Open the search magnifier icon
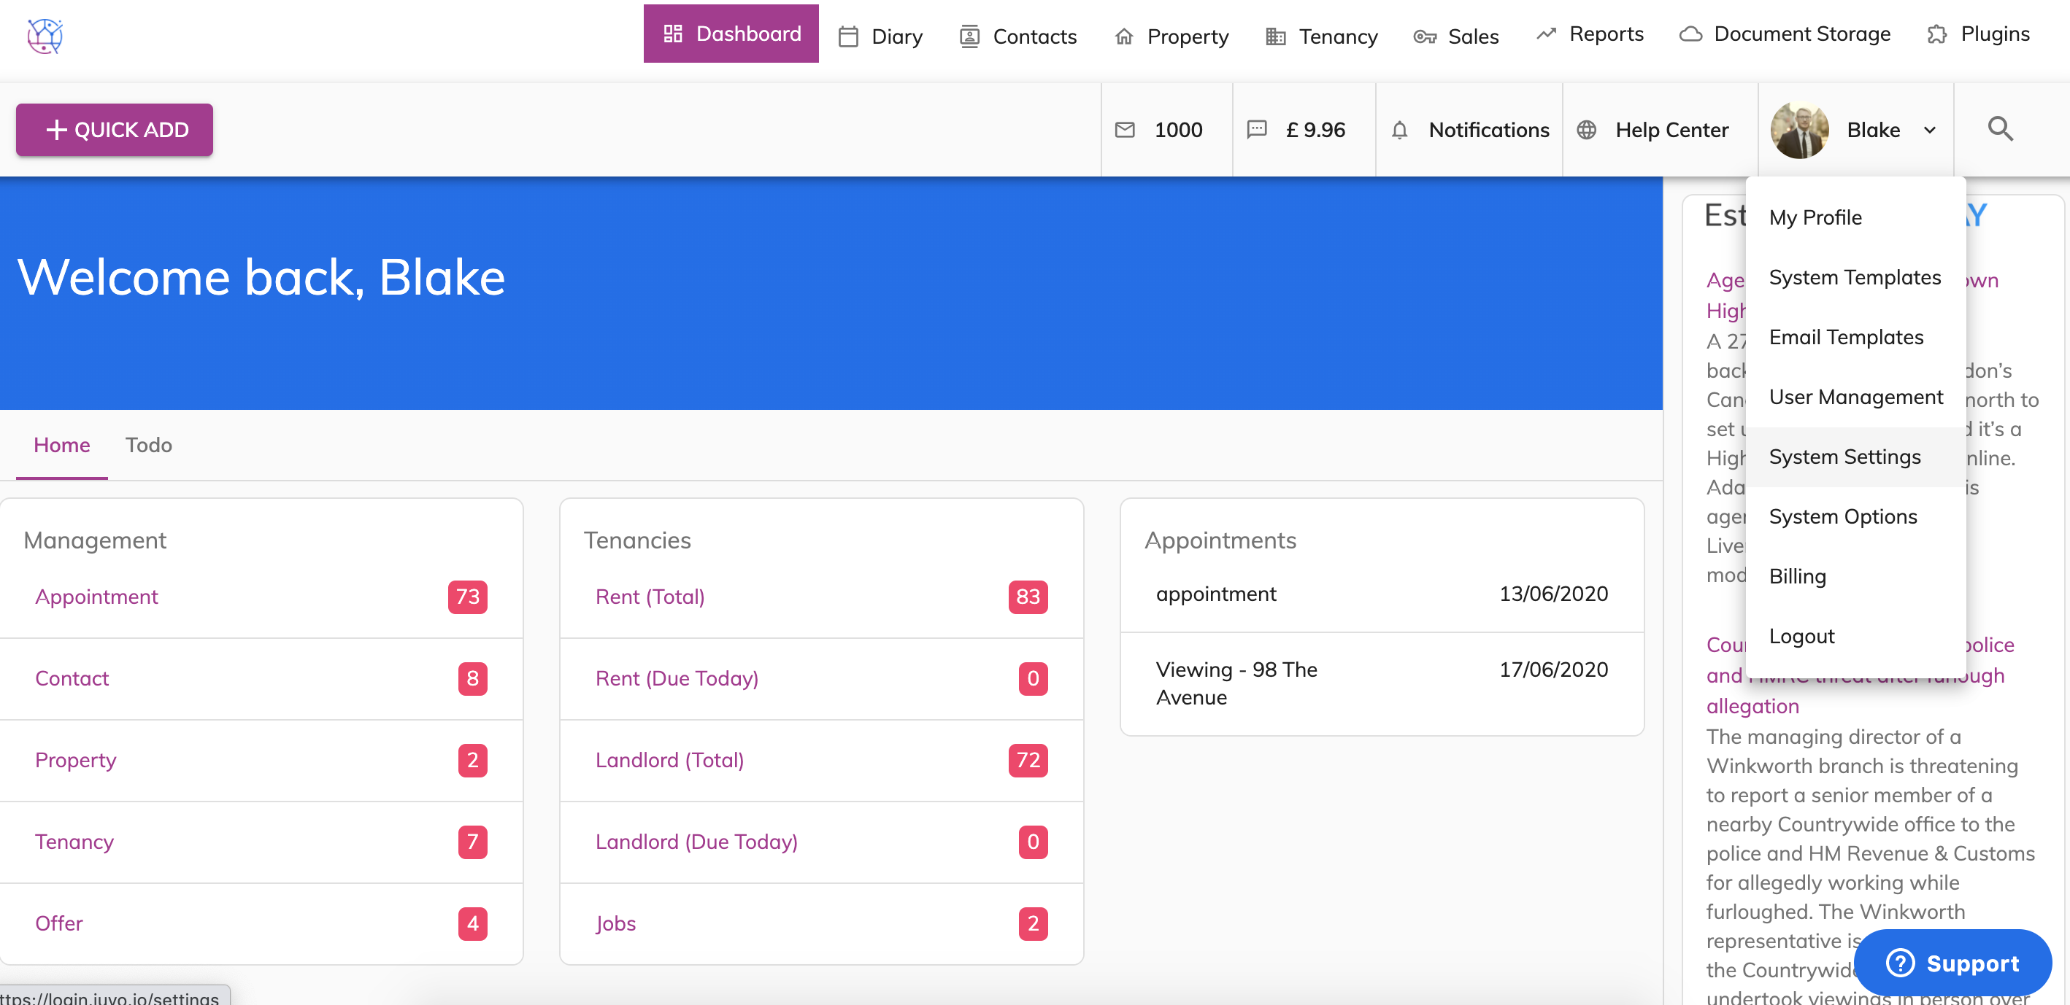This screenshot has width=2070, height=1005. tap(1999, 129)
